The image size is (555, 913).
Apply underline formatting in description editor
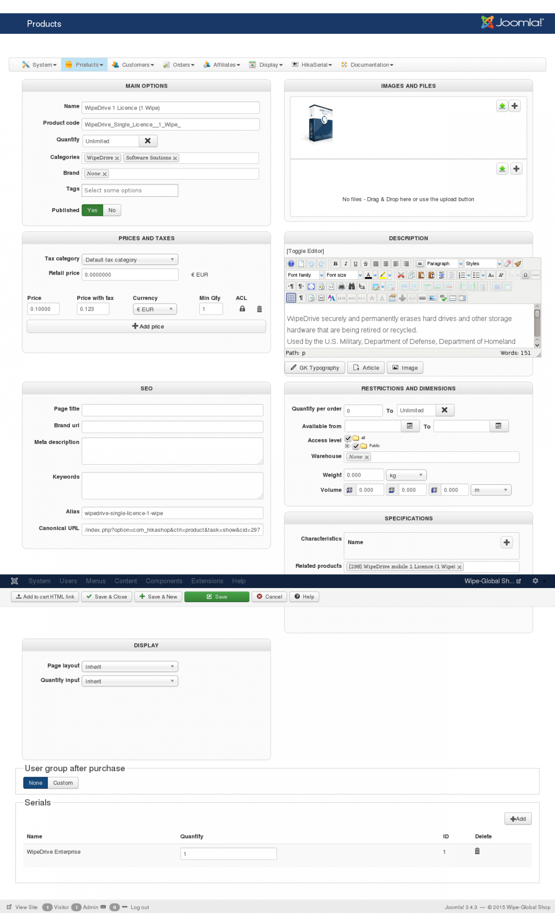(356, 263)
